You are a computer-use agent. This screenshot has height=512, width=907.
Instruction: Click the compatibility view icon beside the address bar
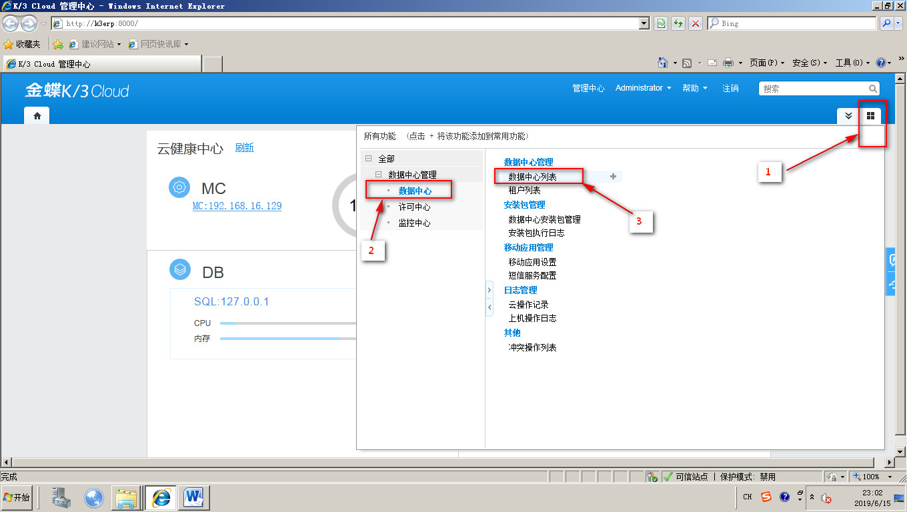tap(660, 23)
